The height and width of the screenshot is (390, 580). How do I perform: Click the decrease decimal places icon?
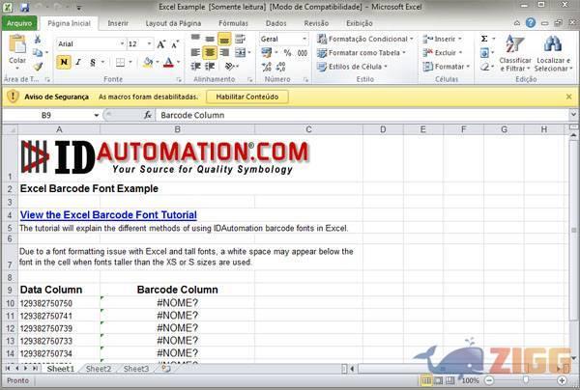[280, 67]
